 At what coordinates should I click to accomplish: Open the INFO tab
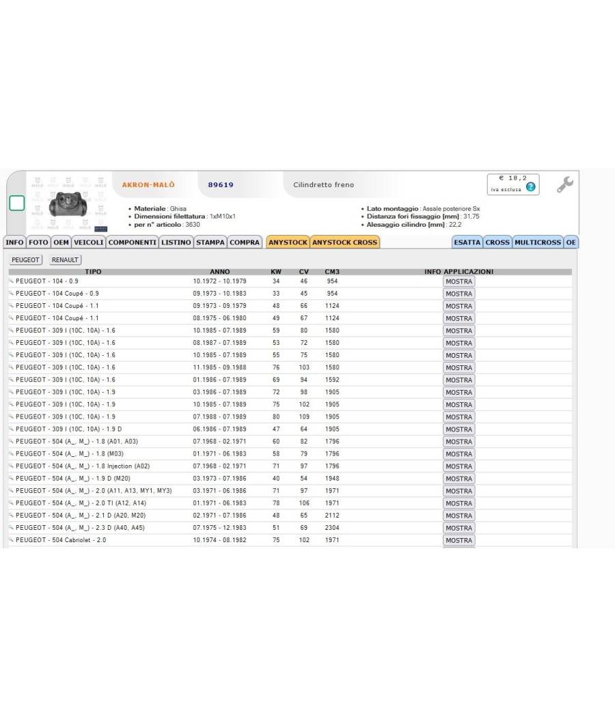point(14,242)
